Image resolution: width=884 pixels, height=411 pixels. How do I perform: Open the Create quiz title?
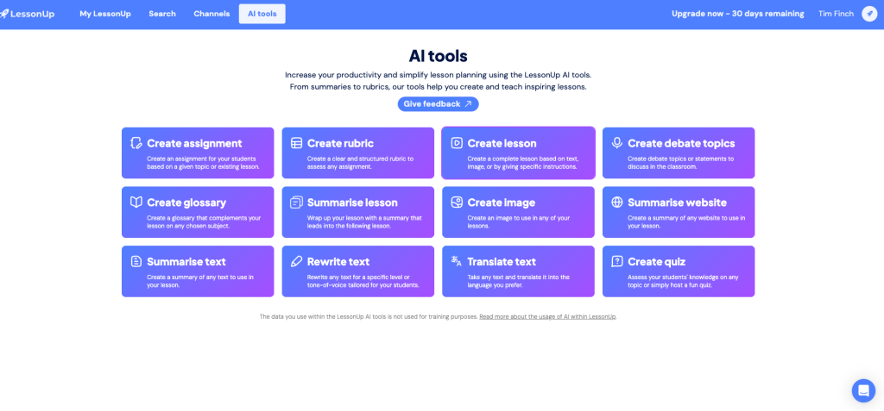point(657,262)
